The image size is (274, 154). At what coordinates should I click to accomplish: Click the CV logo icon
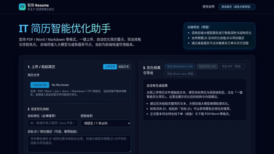pos(22,7)
